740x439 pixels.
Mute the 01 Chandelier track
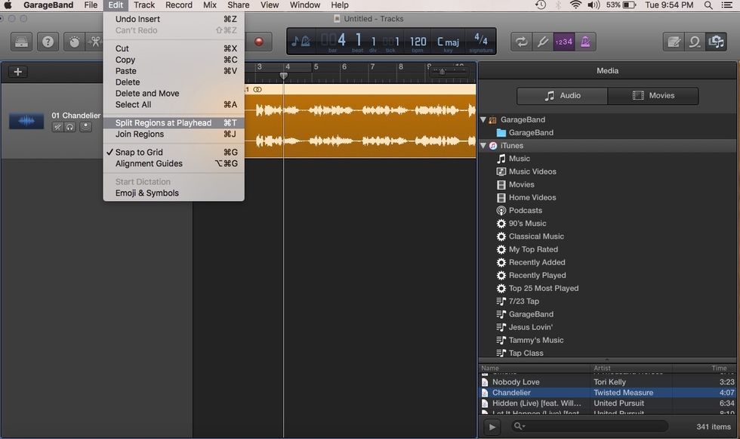click(57, 127)
